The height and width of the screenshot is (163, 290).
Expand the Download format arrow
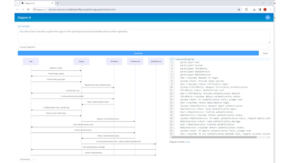tap(34, 159)
